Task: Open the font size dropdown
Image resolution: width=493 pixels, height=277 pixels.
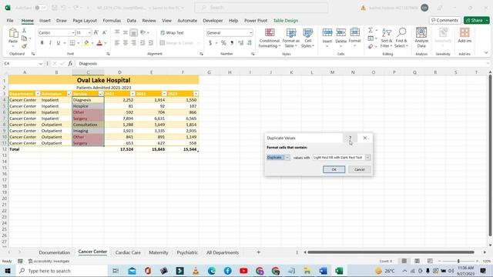Action: (89, 32)
